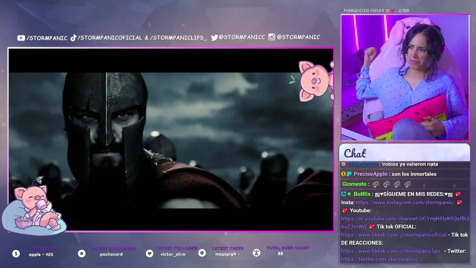Click the PUERQUITOS FIELES 2/100 goal text

pyautogui.click(x=376, y=10)
